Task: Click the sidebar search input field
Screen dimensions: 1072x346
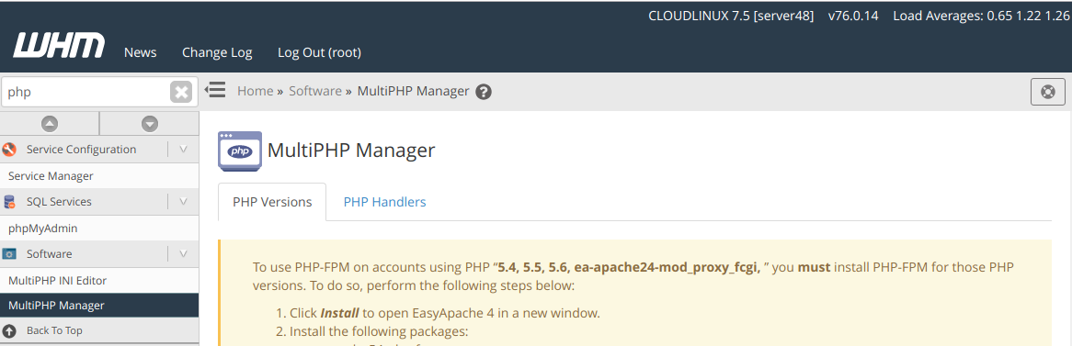Action: 86,92
